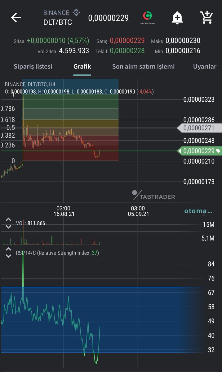Switch to Sipariş listesi tab
The width and height of the screenshot is (222, 372).
coord(33,66)
